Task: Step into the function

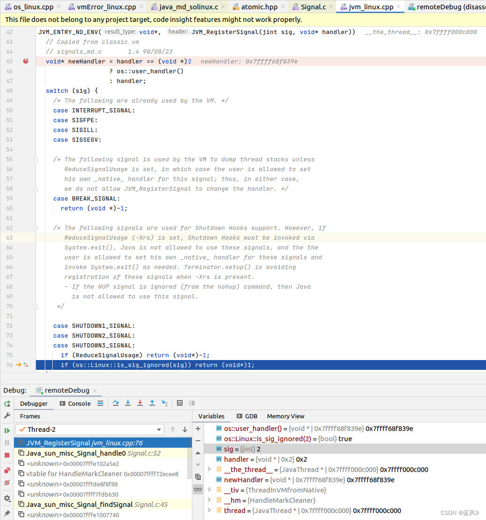Action: pyautogui.click(x=128, y=403)
